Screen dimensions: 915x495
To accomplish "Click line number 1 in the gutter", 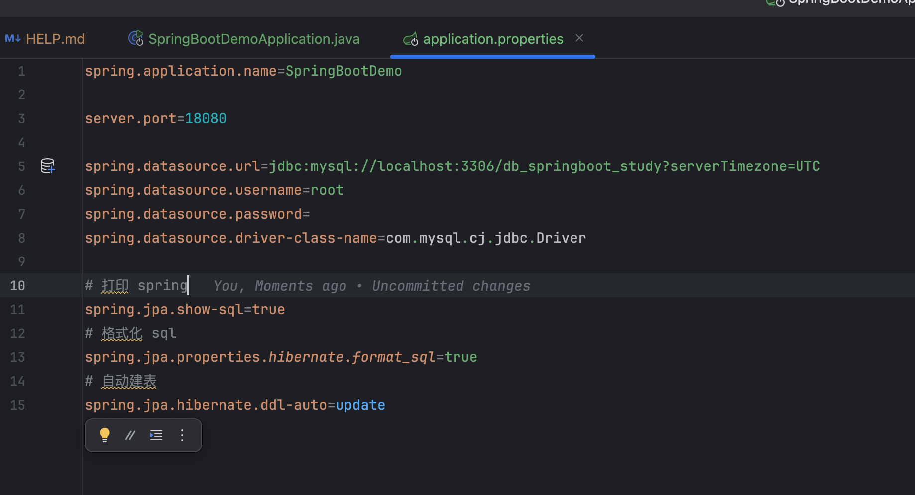I will click(x=21, y=71).
